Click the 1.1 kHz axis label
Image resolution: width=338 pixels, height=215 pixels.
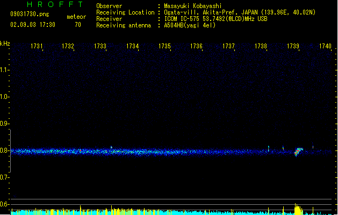click(x=4, y=70)
